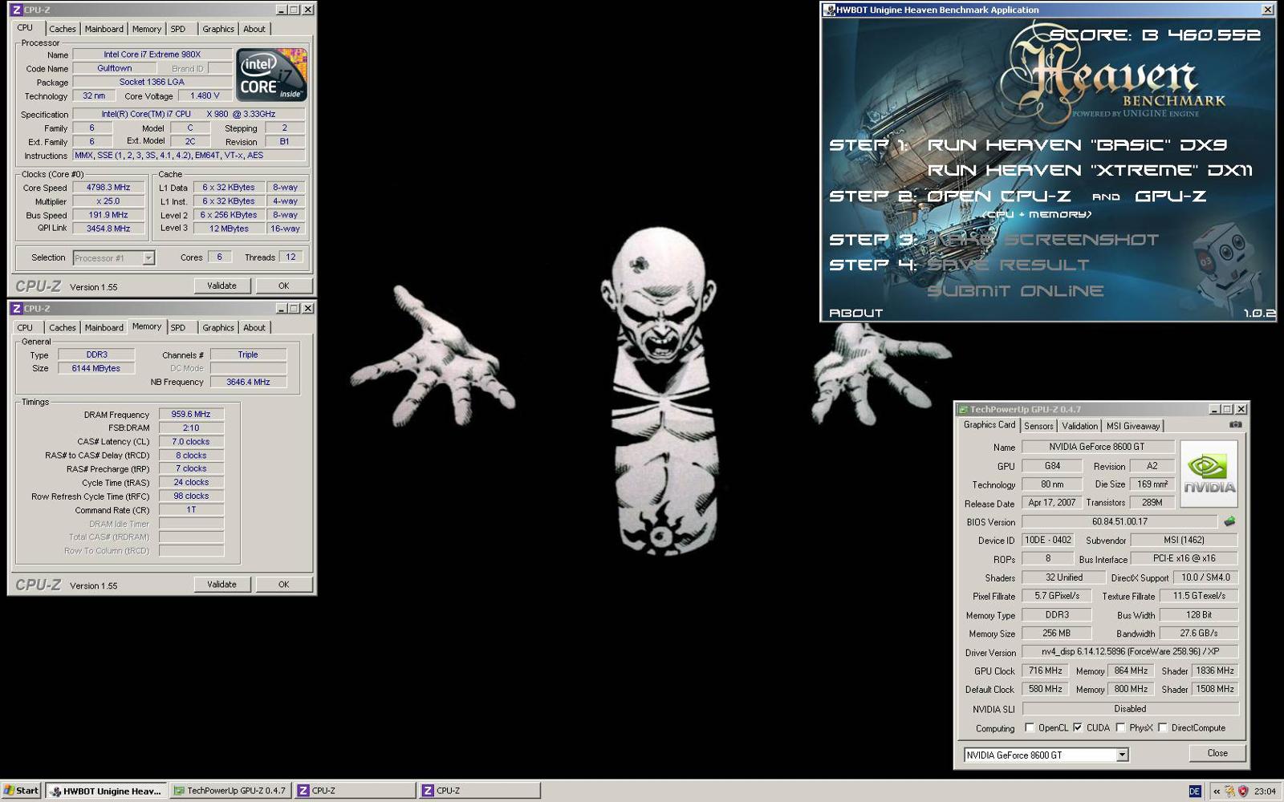This screenshot has width=1284, height=802.
Task: Open the Processor #1 selection dropdown
Action: click(x=148, y=257)
